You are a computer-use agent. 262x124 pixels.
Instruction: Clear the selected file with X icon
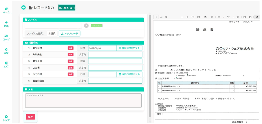click(x=86, y=26)
